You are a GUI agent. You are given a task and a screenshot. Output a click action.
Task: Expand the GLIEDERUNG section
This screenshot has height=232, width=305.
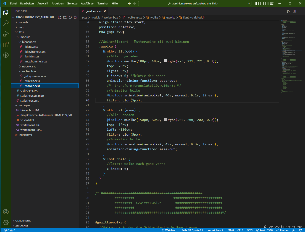click(23, 221)
